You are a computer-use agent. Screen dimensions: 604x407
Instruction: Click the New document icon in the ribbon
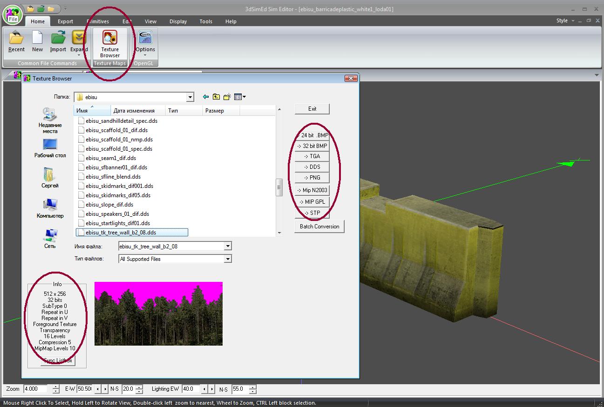(x=37, y=42)
